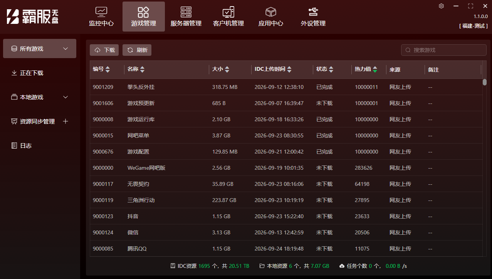Image resolution: width=492 pixels, height=279 pixels.
Task: Switch to 客户机管理 tab
Action: 228,17
